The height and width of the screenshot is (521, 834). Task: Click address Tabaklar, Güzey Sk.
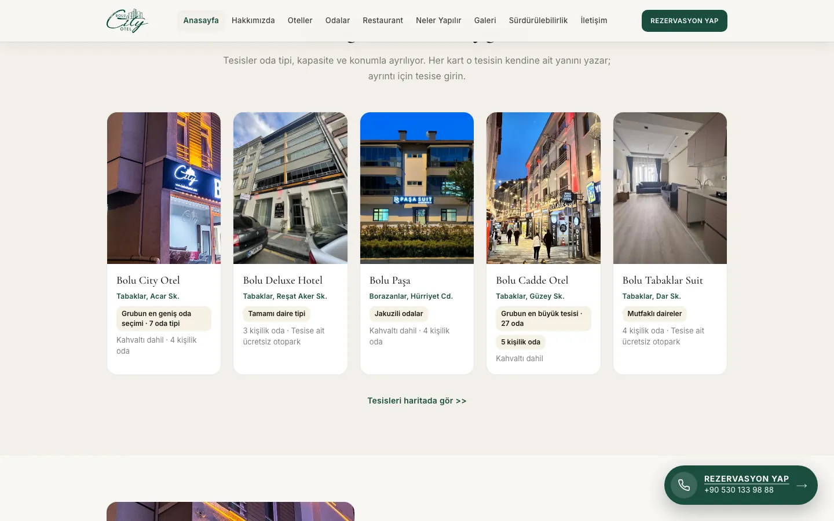[530, 296]
